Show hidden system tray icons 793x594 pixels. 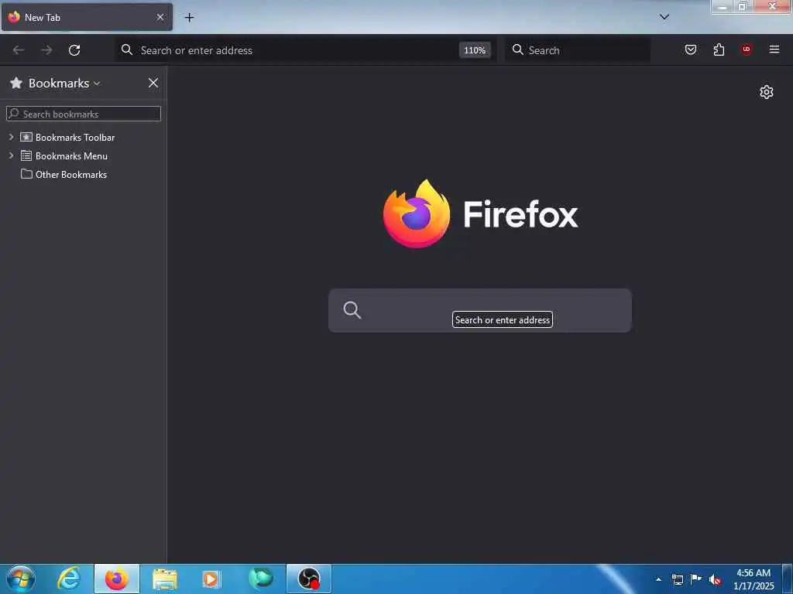[658, 579]
